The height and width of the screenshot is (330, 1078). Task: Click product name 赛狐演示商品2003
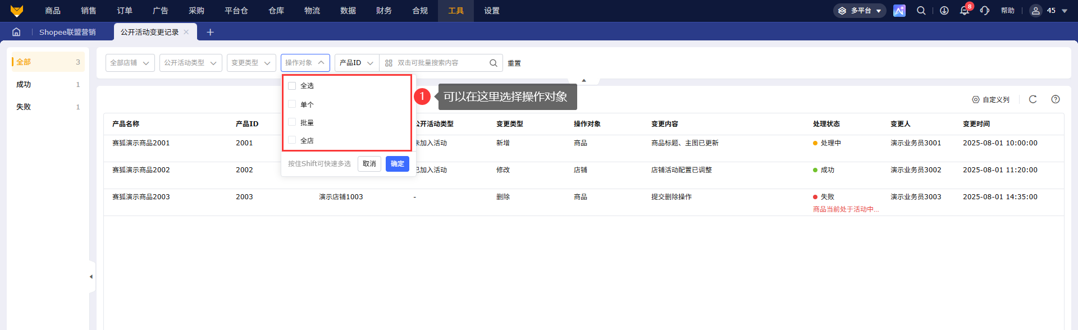(141, 197)
